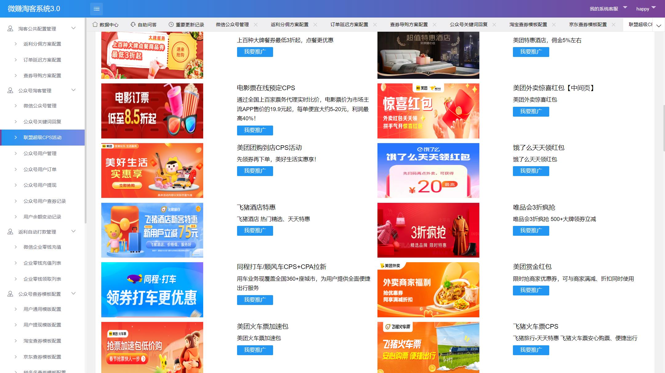Viewport: 665px width, 373px height.
Task: Open 用户通用模版配置 in the sidebar
Action: point(42,309)
